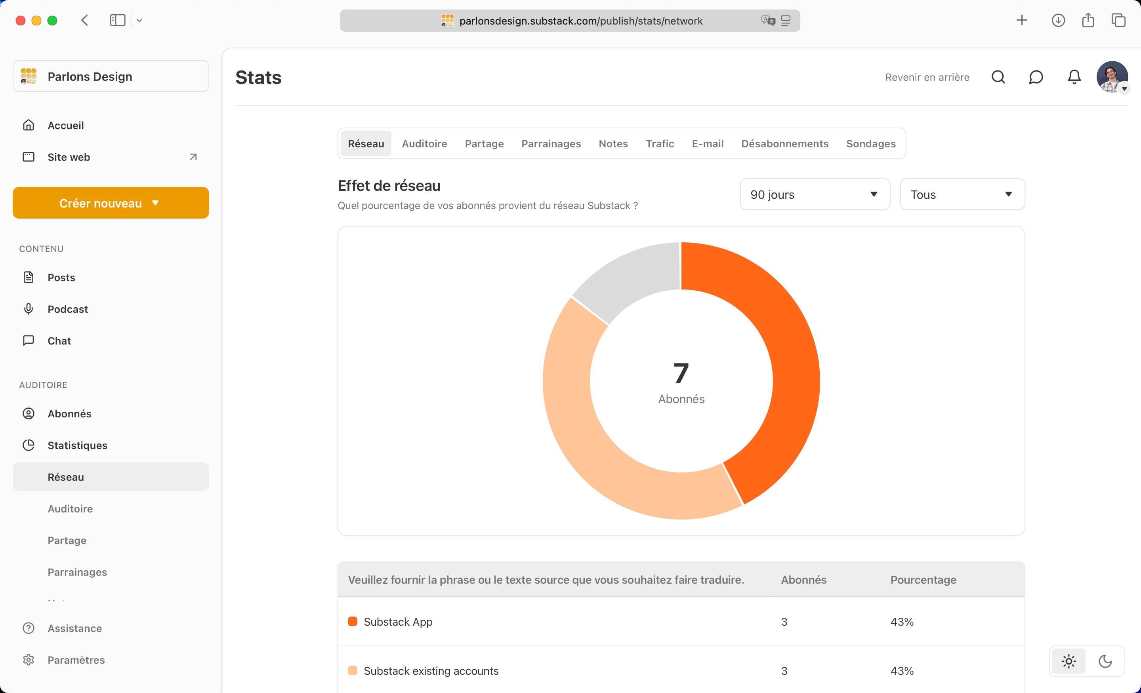Switch to the E-mail tab

click(x=708, y=143)
